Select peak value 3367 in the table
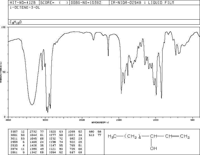 point(14,132)
